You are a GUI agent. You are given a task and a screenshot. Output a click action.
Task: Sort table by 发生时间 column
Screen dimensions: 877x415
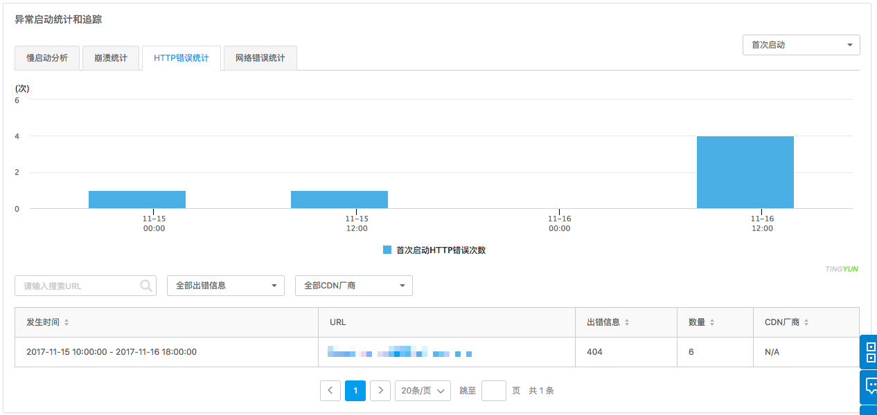point(67,323)
